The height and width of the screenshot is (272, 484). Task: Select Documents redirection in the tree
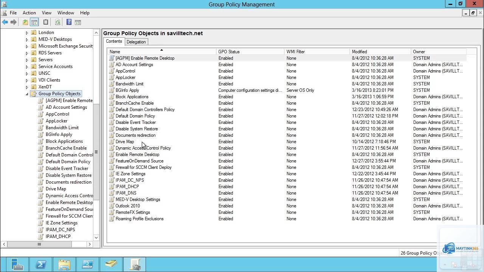click(68, 182)
